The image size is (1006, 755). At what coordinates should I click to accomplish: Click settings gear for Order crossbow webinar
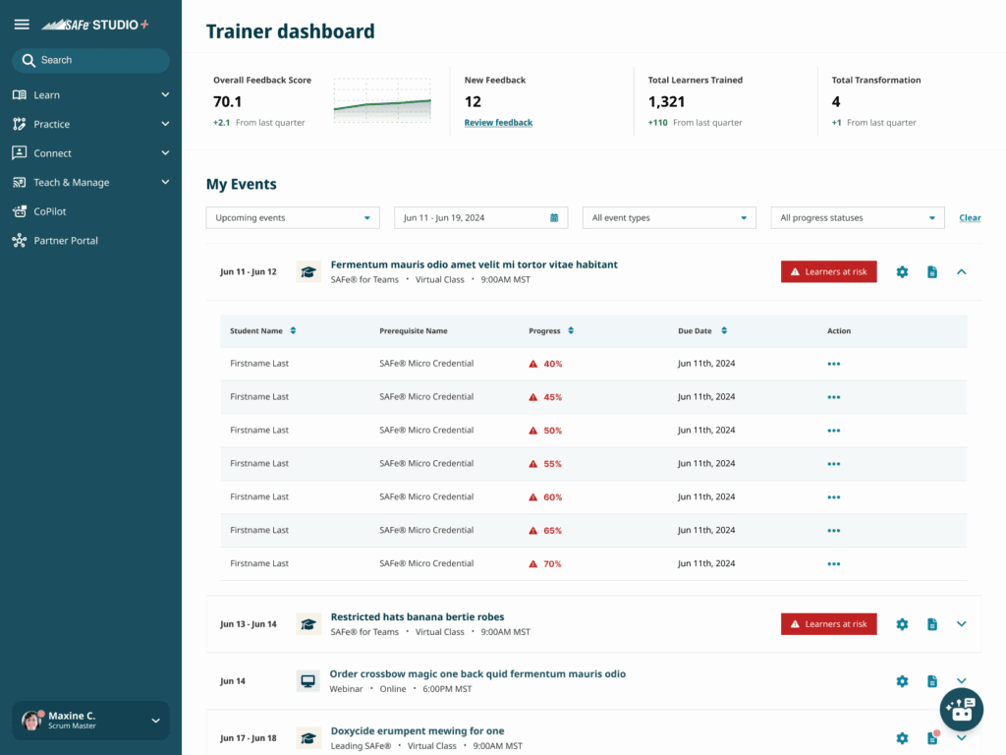(902, 681)
